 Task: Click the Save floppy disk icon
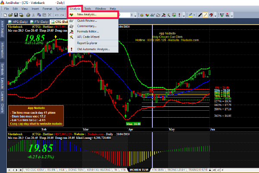coord(16,15)
